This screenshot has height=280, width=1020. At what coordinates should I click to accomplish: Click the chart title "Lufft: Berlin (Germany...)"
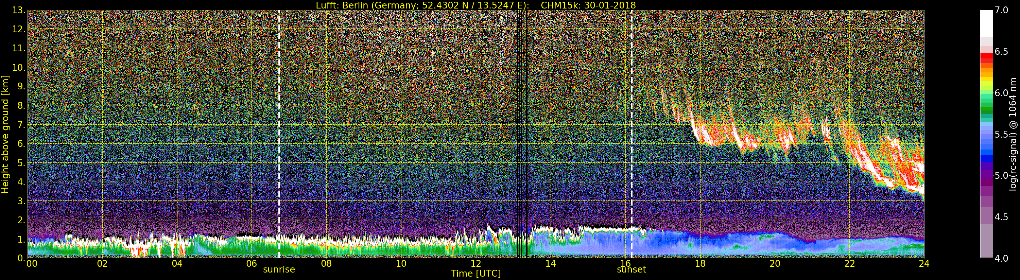tap(476, 5)
